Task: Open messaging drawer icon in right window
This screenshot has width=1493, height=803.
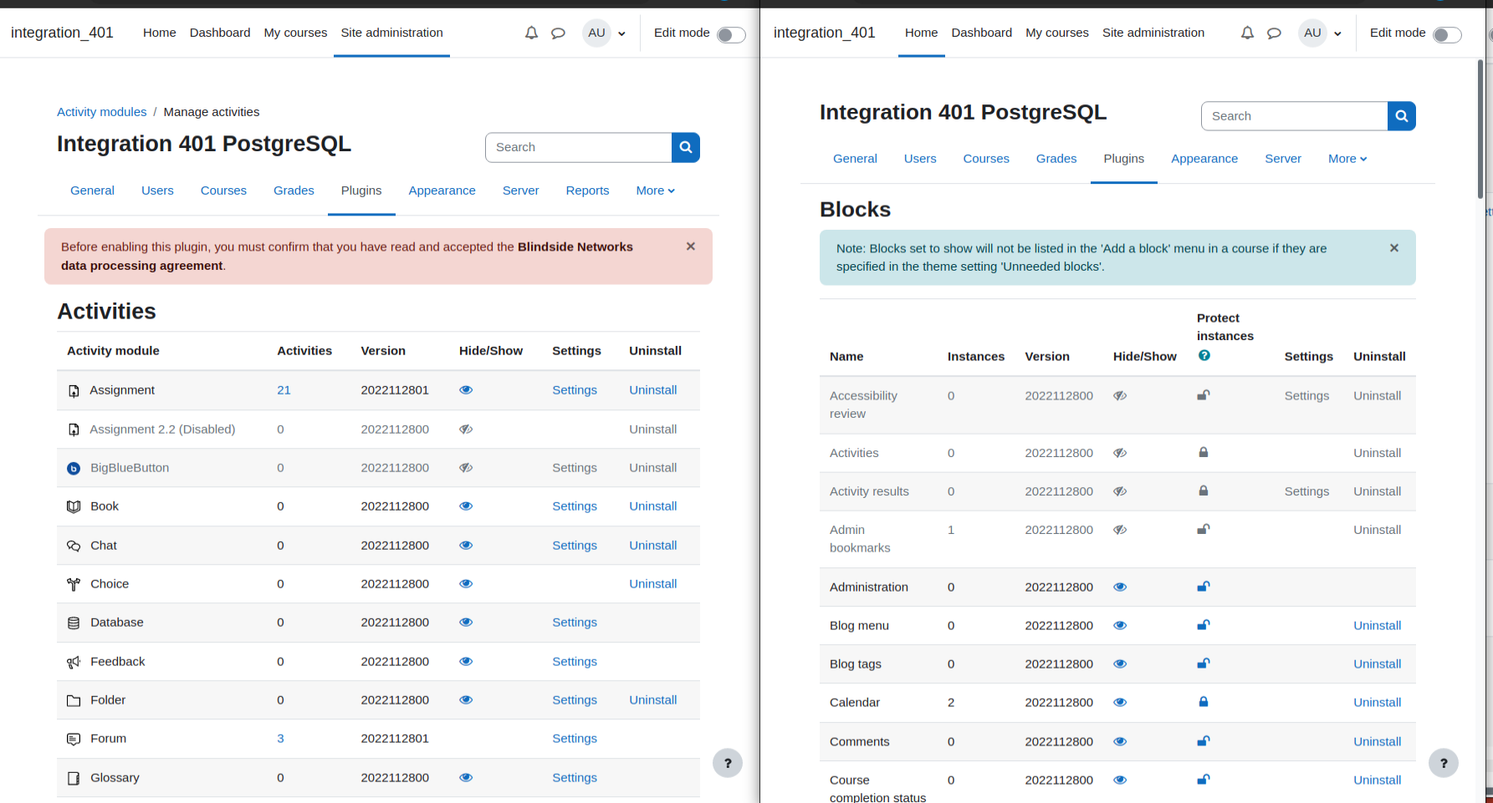Action: [1274, 33]
